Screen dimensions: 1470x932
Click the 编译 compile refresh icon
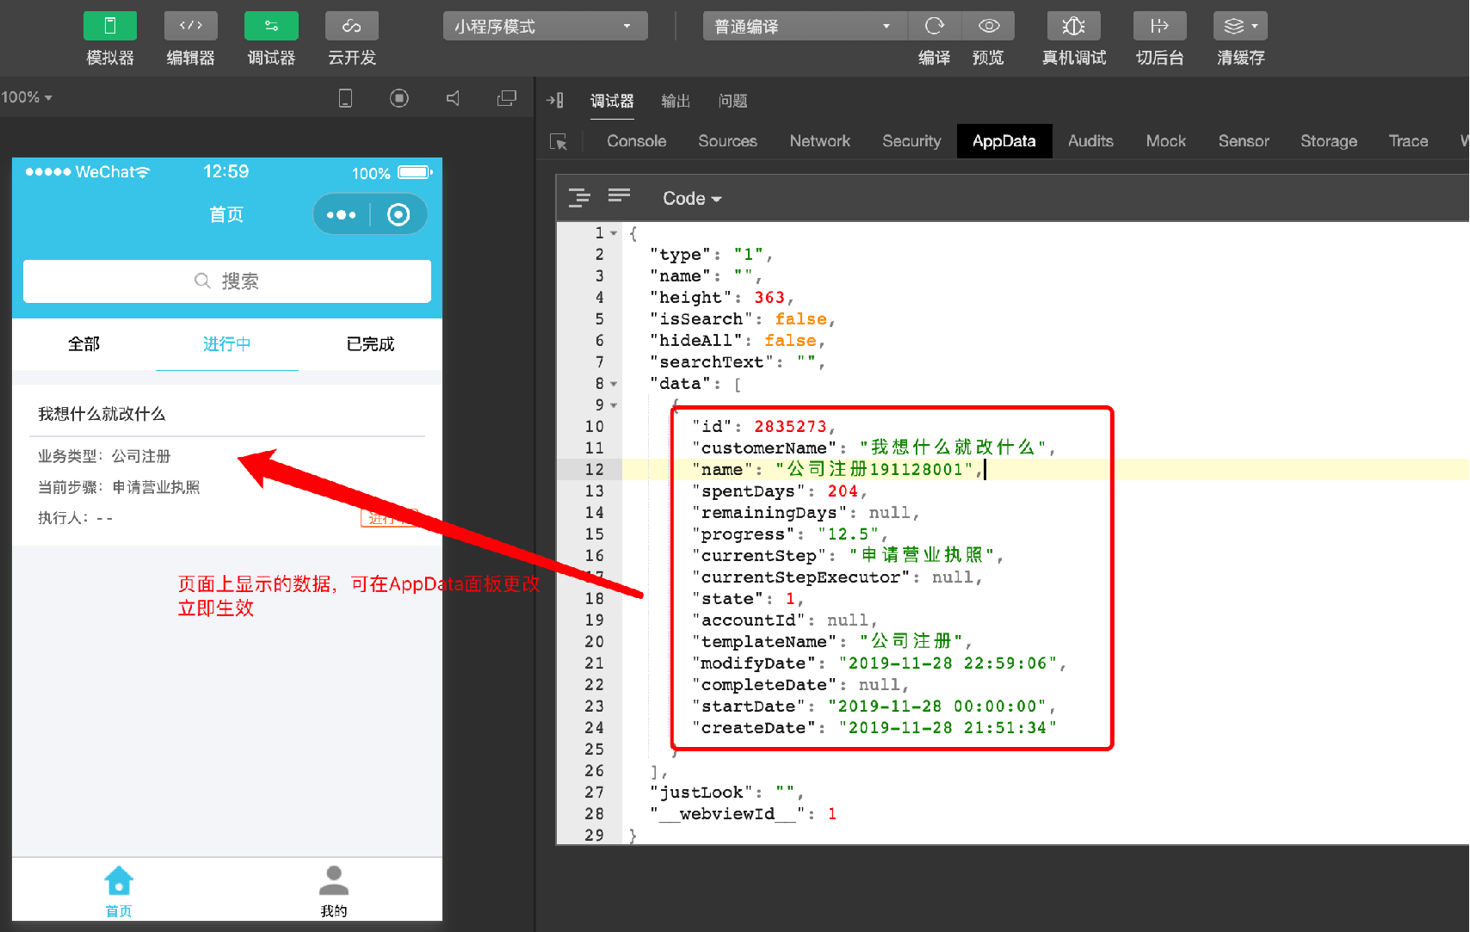[935, 26]
